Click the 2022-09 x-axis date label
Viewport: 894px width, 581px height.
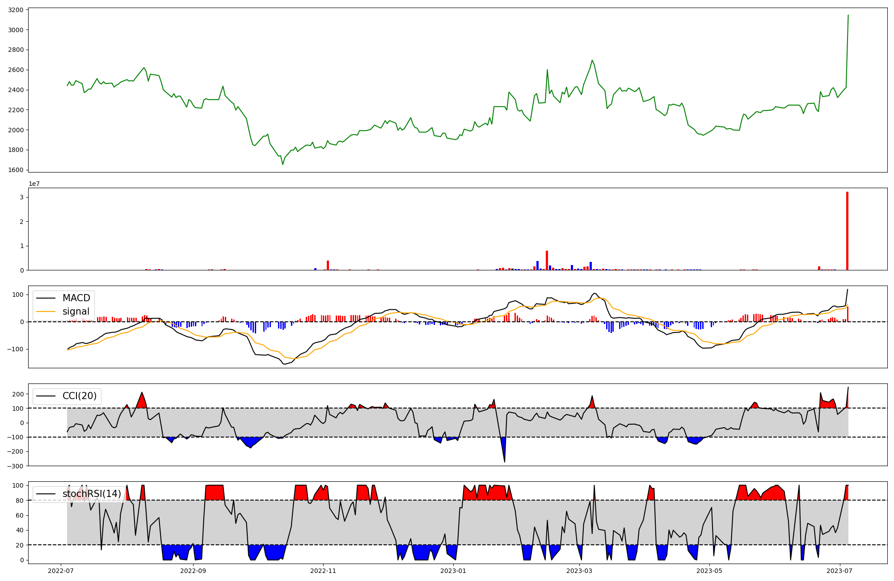pyautogui.click(x=193, y=571)
